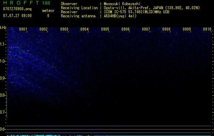Click the 0.7 kHz axis label
Viewport: 214px width, 136px height.
[3, 112]
